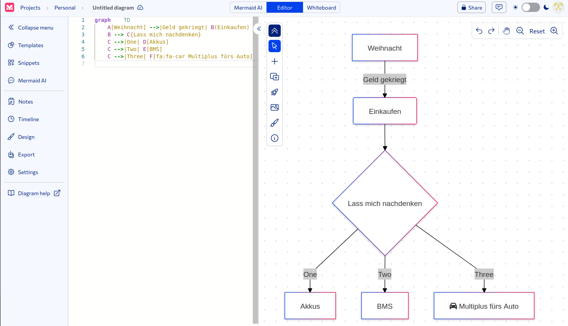Collapse the left sidebar menu
The width and height of the screenshot is (568, 326).
coord(31,28)
